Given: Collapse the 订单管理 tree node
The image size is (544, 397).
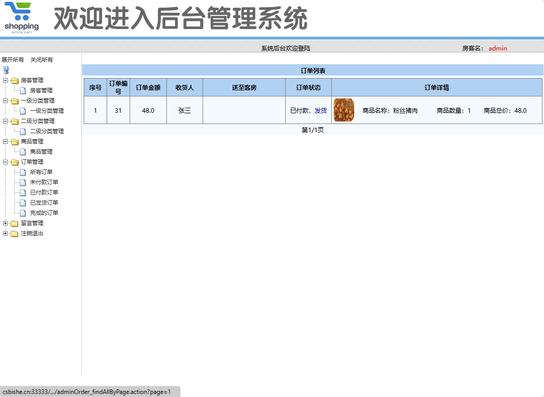Looking at the screenshot, I should (4, 162).
